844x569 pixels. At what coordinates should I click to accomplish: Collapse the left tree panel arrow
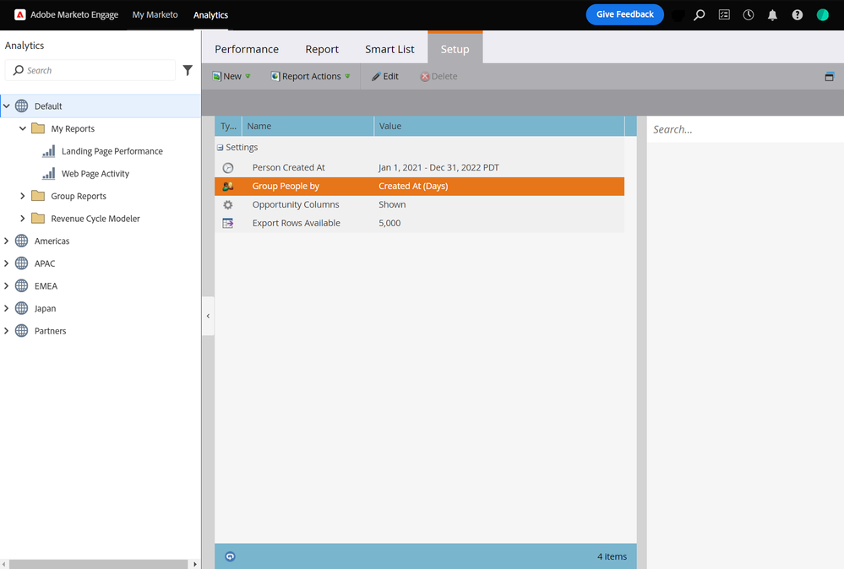pos(209,317)
